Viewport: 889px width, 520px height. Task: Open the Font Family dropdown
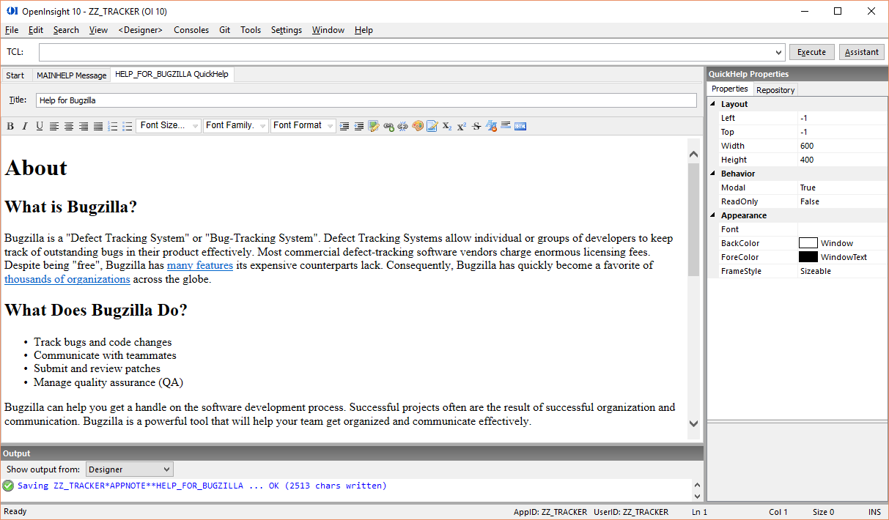tap(235, 126)
